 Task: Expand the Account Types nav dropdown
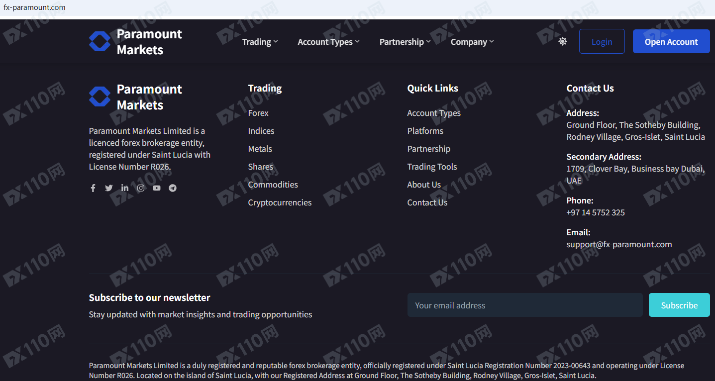(x=328, y=42)
